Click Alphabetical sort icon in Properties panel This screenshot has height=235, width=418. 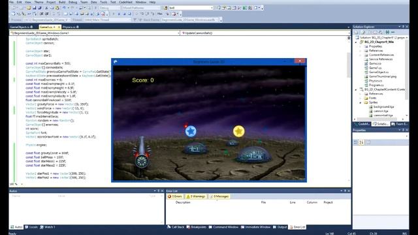click(x=361, y=142)
